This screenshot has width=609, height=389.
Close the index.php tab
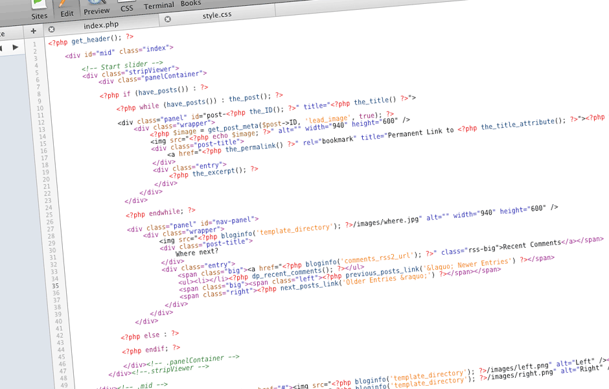(51, 29)
